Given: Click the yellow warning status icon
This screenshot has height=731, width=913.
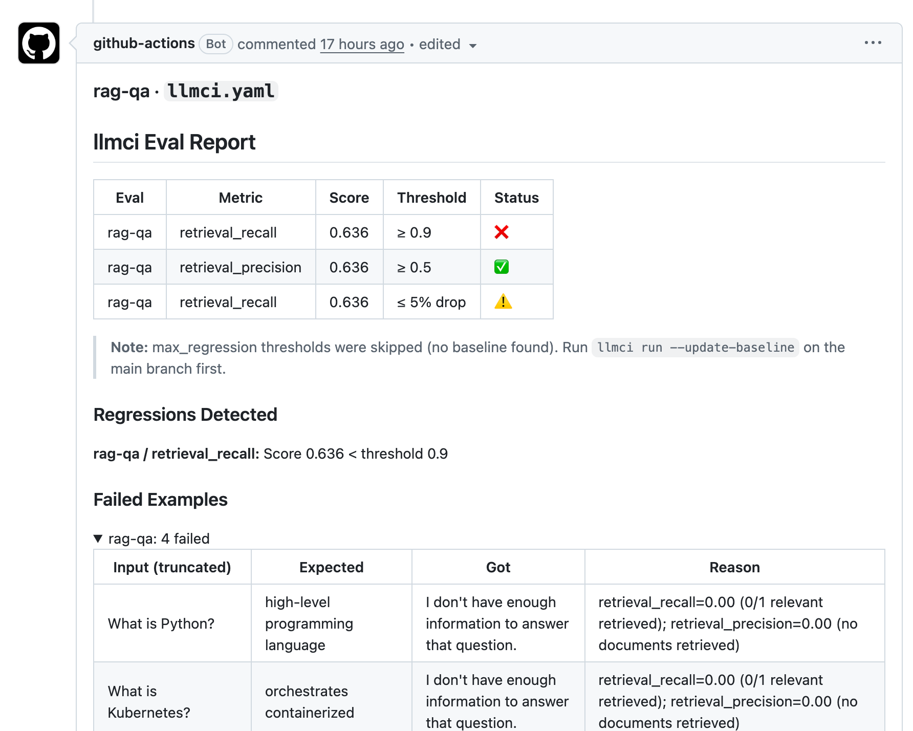Looking at the screenshot, I should point(503,302).
